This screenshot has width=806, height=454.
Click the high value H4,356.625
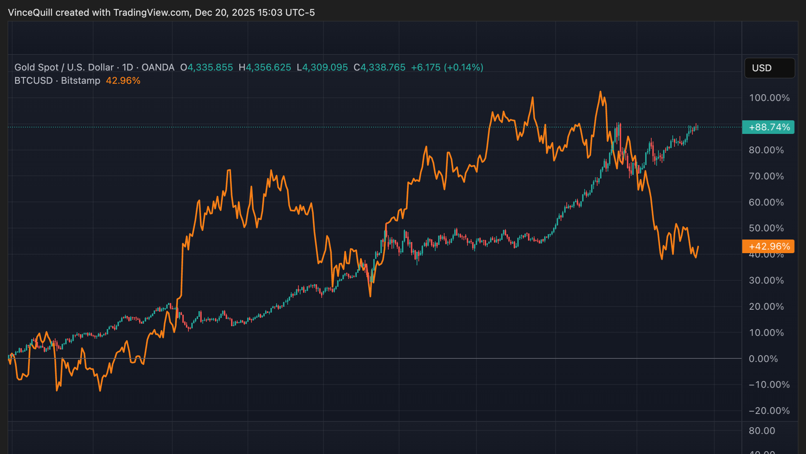click(x=265, y=67)
